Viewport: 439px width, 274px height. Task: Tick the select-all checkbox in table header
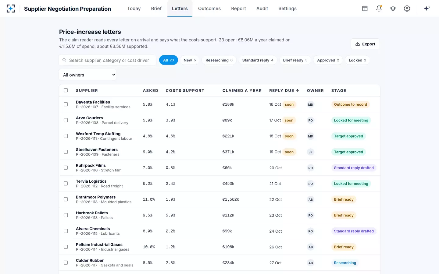(66, 90)
